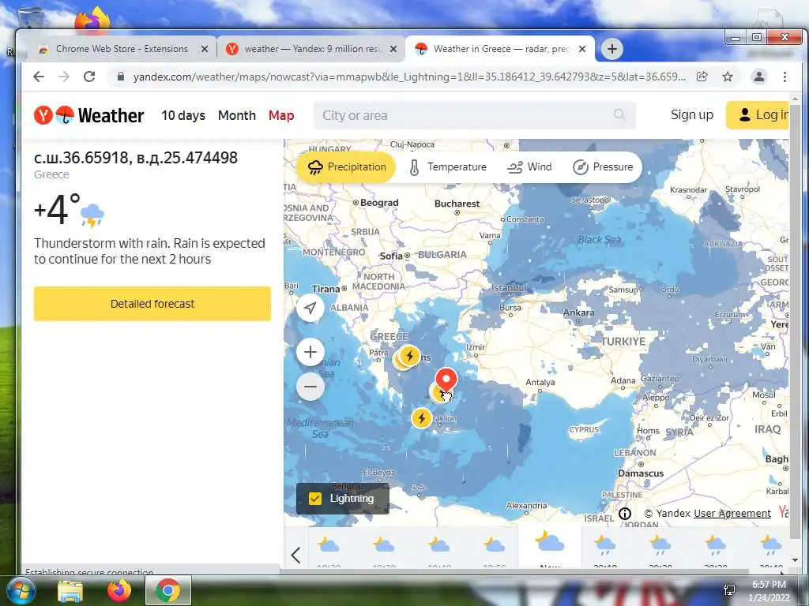The height and width of the screenshot is (606, 809).
Task: Click the Yandex Y logo
Action: [x=43, y=115]
